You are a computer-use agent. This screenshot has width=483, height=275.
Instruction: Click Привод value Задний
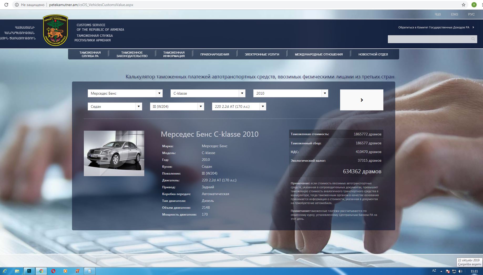pyautogui.click(x=208, y=187)
